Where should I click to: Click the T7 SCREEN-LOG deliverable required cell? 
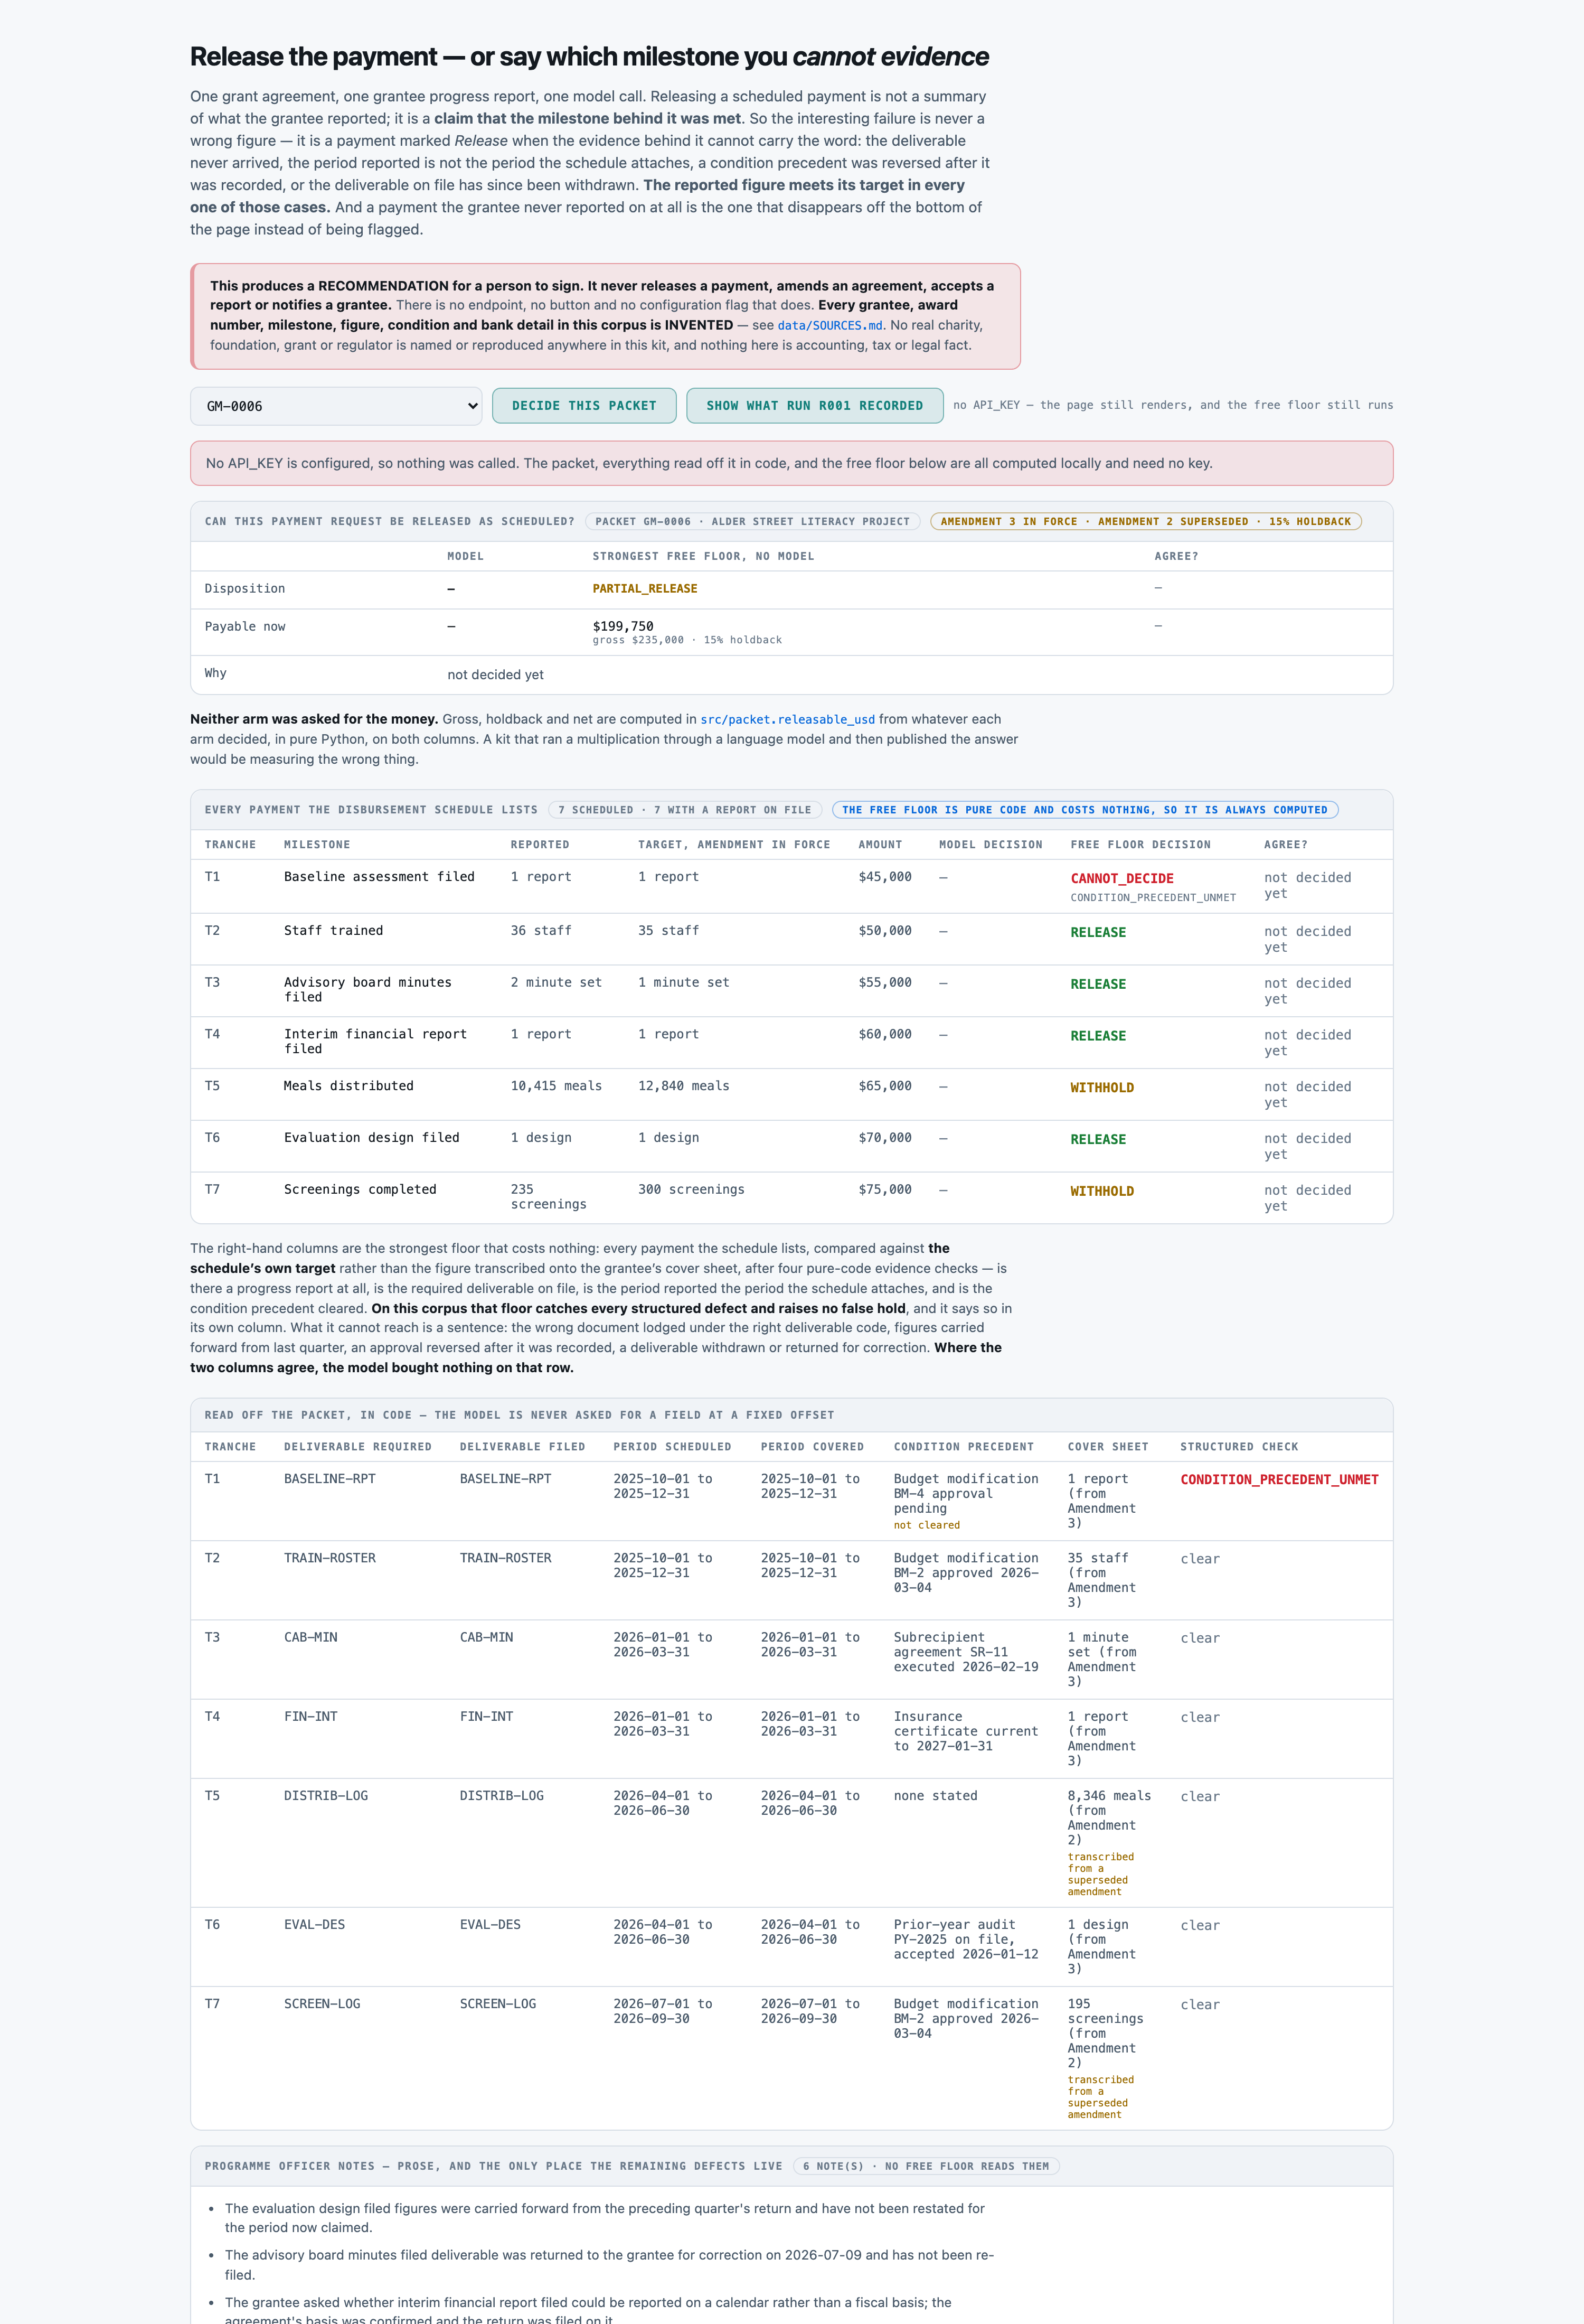pos(322,2004)
